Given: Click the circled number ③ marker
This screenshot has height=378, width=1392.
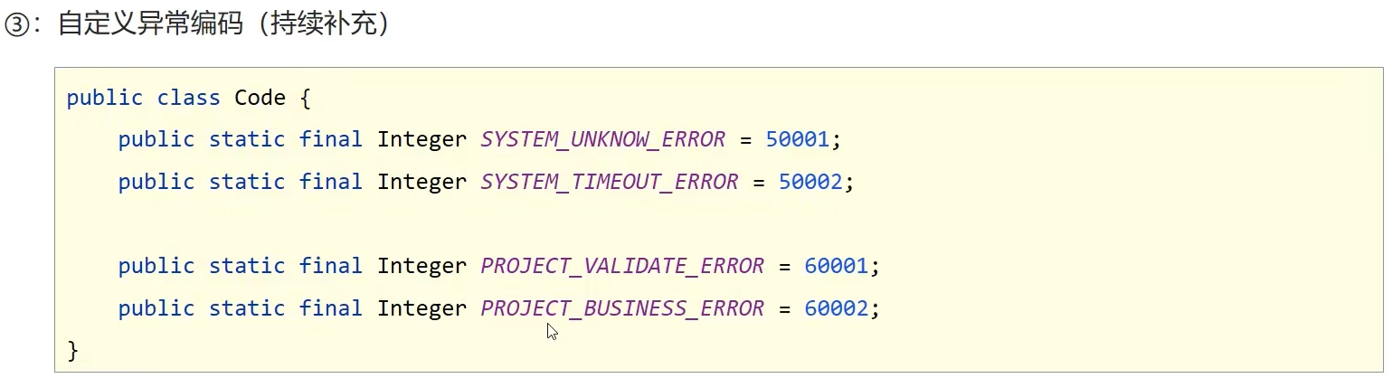Looking at the screenshot, I should pos(18,25).
